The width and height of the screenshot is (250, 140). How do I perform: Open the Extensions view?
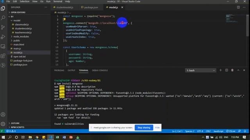click(x=3, y=56)
